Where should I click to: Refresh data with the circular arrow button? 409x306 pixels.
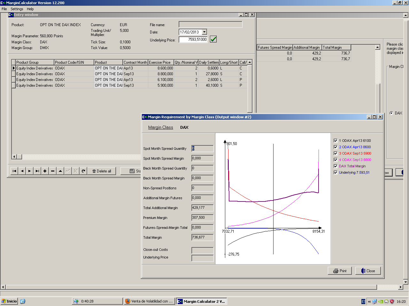tap(83, 171)
